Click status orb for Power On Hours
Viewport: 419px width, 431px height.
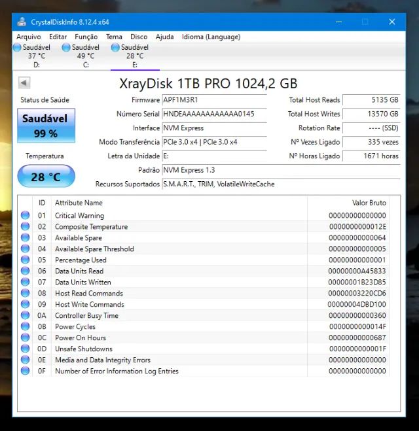[26, 337]
